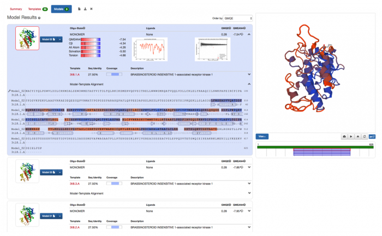Image resolution: width=382 pixels, height=236 pixels.
Task: Click the download icon beside Models tab
Action: coord(85,9)
